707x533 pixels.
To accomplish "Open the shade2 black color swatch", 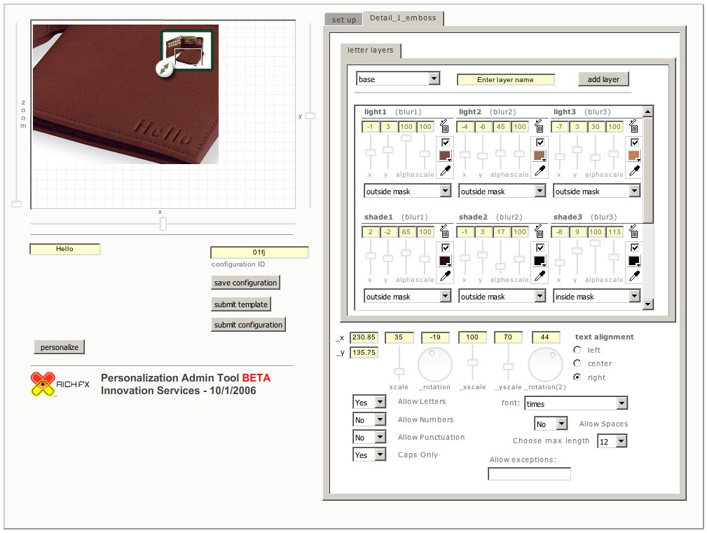I will click(540, 262).
